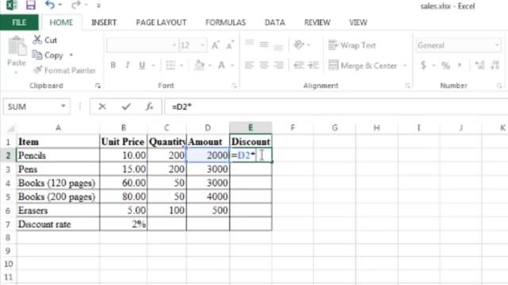The image size is (508, 285).
Task: Open the Name Box dropdown arrow
Action: pyautogui.click(x=63, y=106)
